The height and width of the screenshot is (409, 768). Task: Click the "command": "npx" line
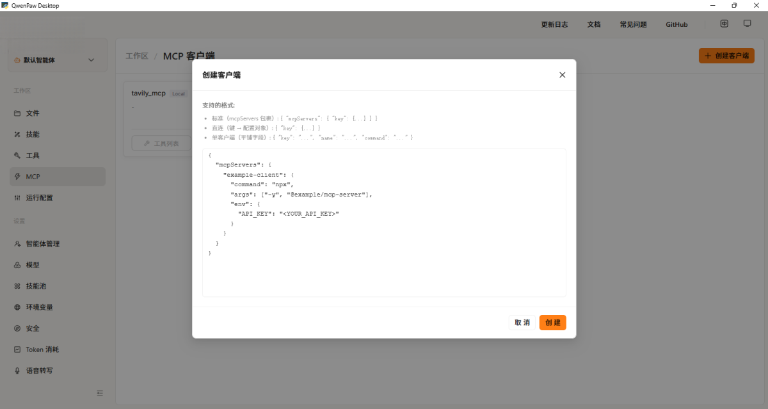(262, 184)
